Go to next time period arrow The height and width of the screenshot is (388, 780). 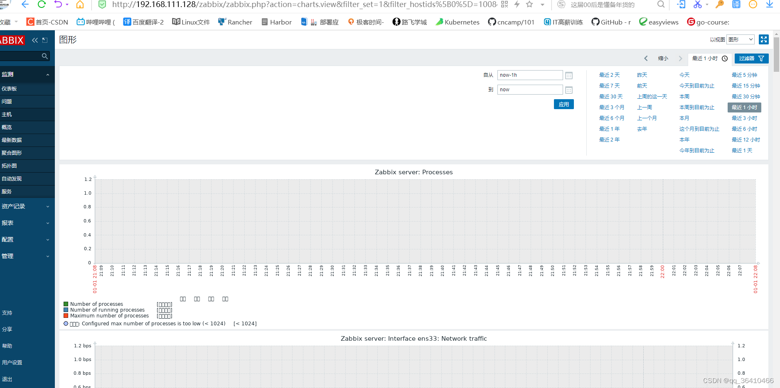(680, 59)
